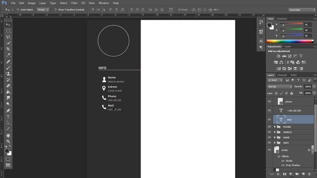317x178 pixels.
Task: Hide the phone layer
Action: click(x=269, y=101)
